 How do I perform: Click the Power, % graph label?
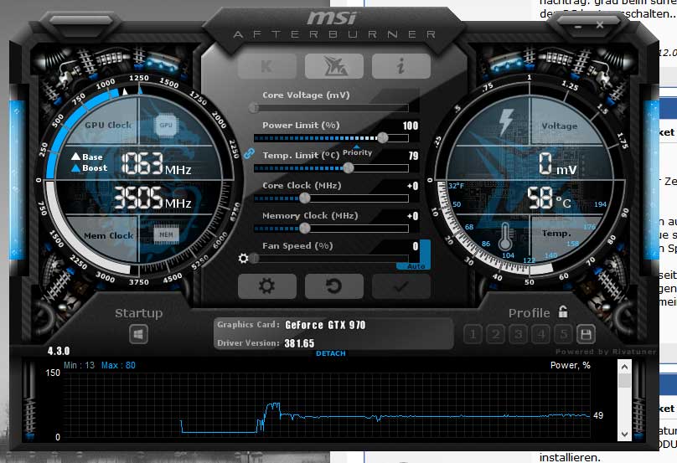(x=571, y=366)
